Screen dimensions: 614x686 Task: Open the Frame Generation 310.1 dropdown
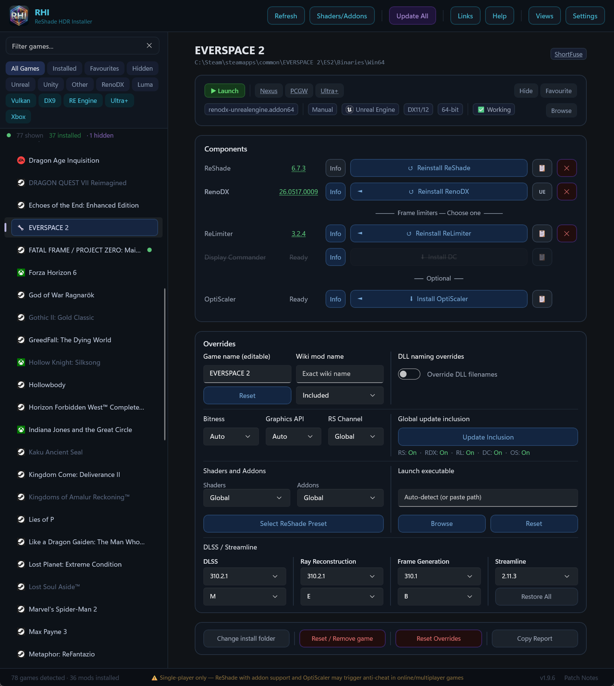(x=439, y=576)
